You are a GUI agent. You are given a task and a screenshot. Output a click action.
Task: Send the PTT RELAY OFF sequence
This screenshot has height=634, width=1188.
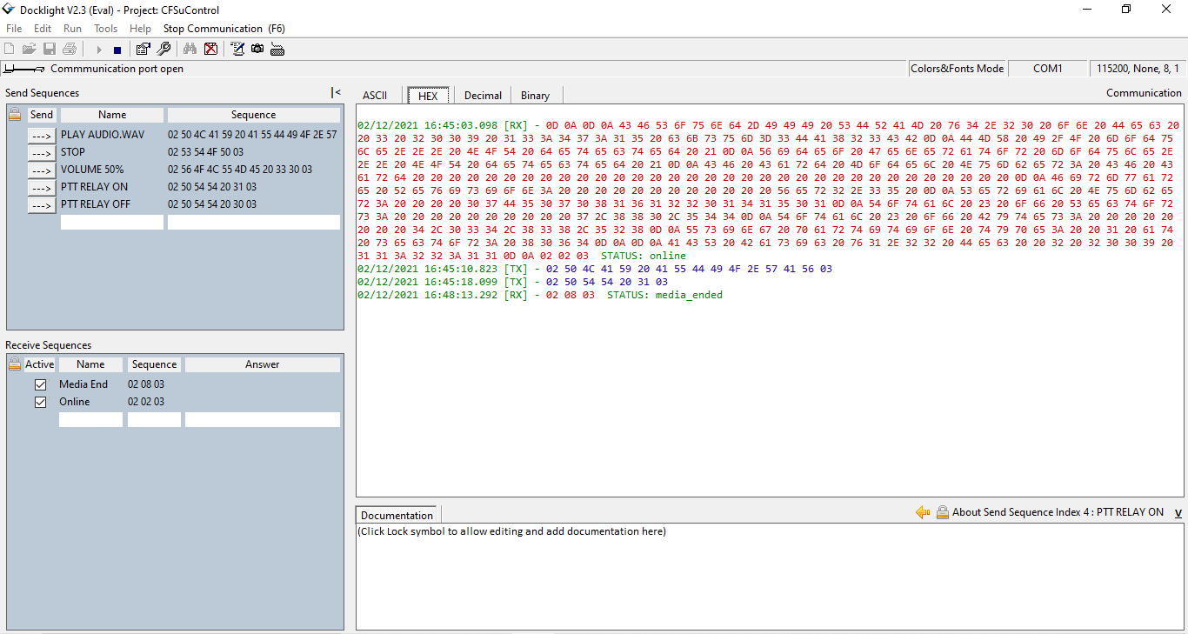[42, 204]
